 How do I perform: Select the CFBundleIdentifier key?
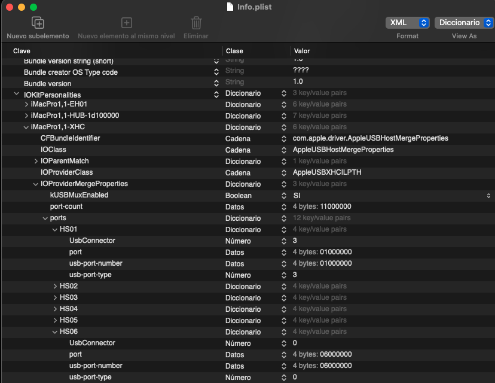click(70, 138)
